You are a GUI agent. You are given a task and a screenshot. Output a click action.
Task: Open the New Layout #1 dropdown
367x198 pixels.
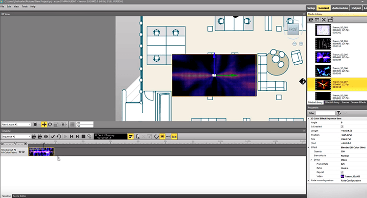tap(16, 124)
